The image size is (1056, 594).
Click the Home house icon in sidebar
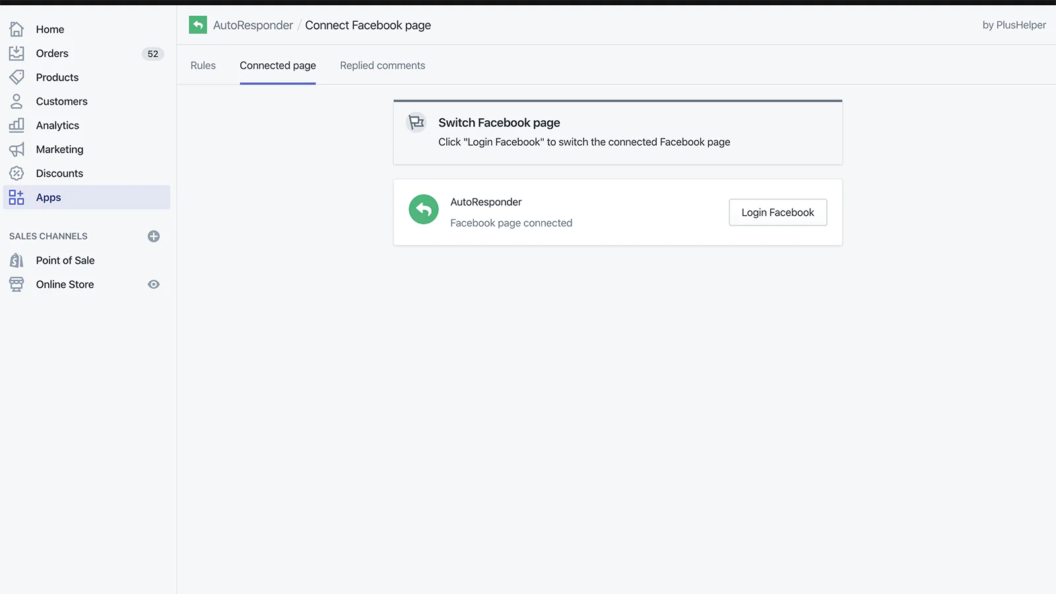click(x=16, y=29)
